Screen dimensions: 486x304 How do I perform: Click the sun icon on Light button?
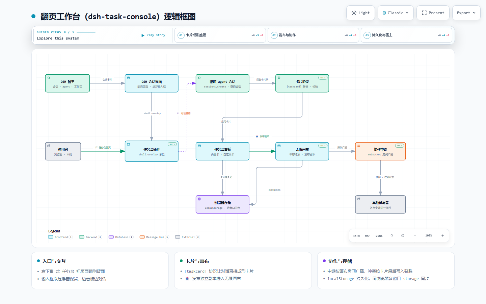click(x=354, y=13)
